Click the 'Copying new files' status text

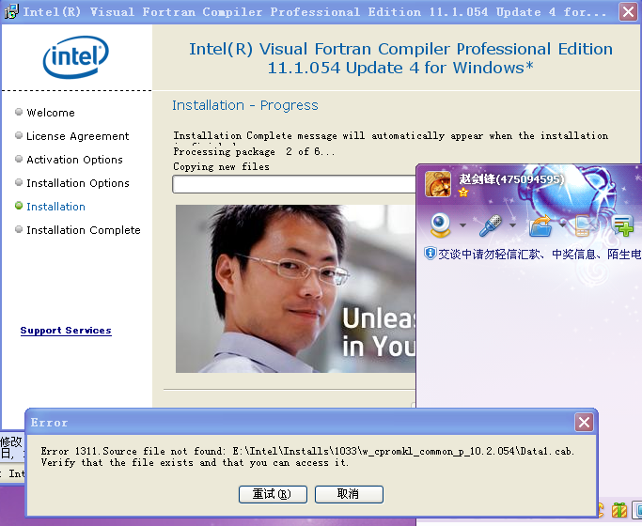pos(221,167)
